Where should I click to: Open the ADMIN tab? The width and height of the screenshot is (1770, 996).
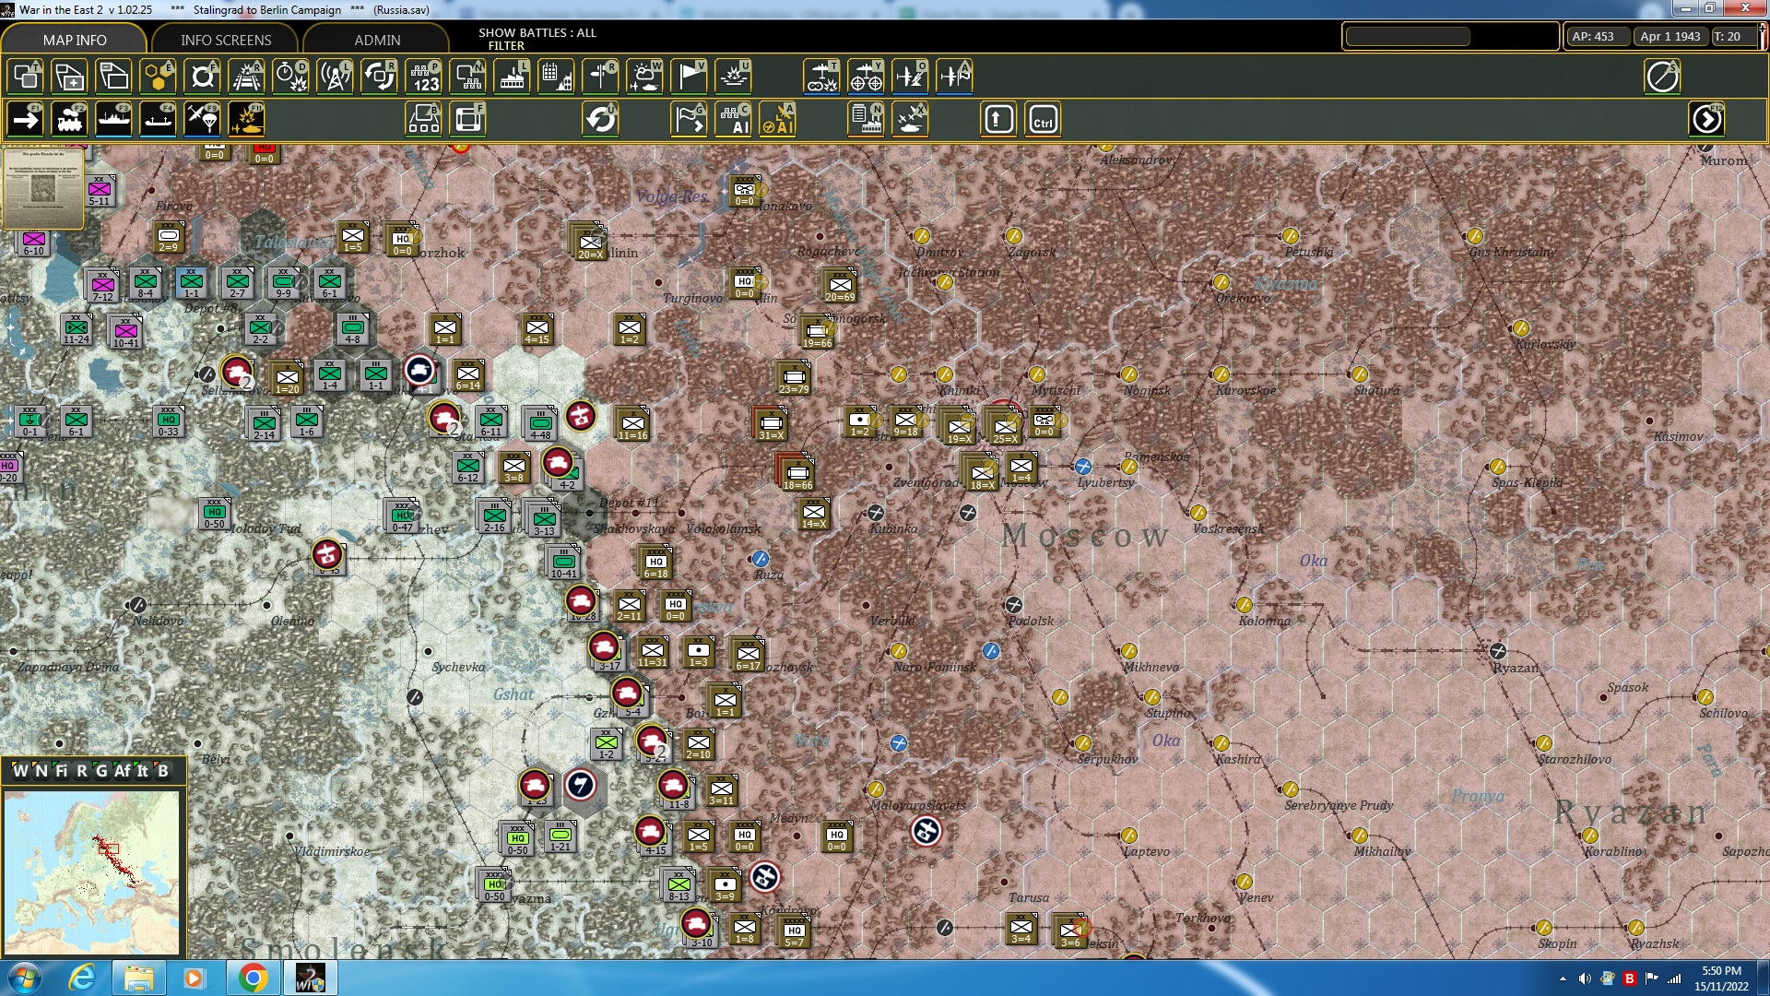coord(378,40)
